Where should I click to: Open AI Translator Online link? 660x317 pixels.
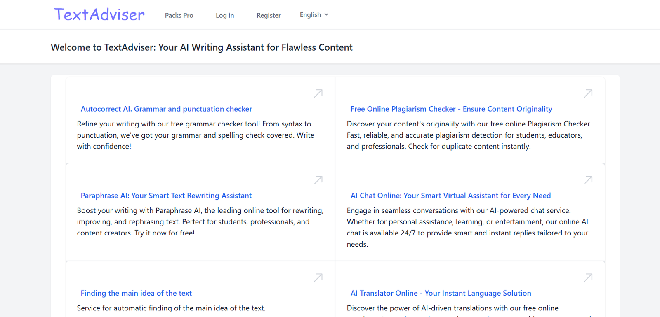[x=441, y=293]
